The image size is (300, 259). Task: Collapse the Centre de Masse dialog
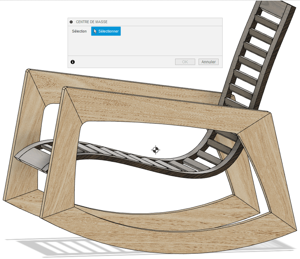click(71, 22)
